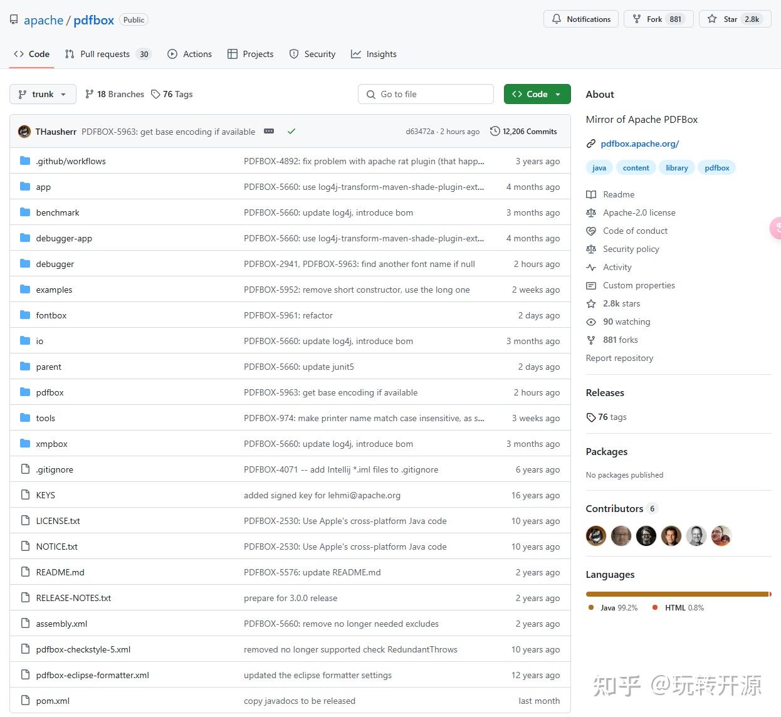Open the Notifications bell icon
Screen dimensions: 781x717
click(x=557, y=19)
